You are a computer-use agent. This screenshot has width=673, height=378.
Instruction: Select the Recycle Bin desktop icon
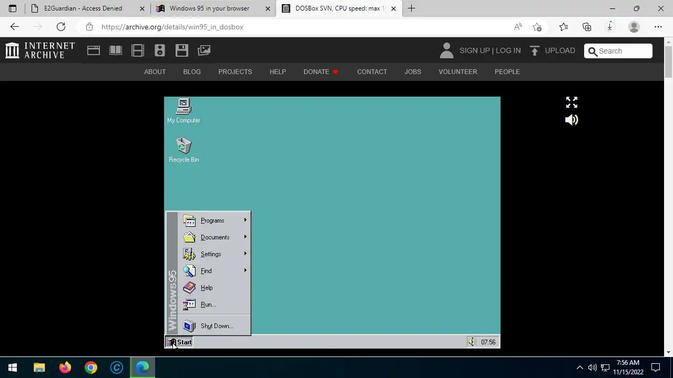(183, 150)
